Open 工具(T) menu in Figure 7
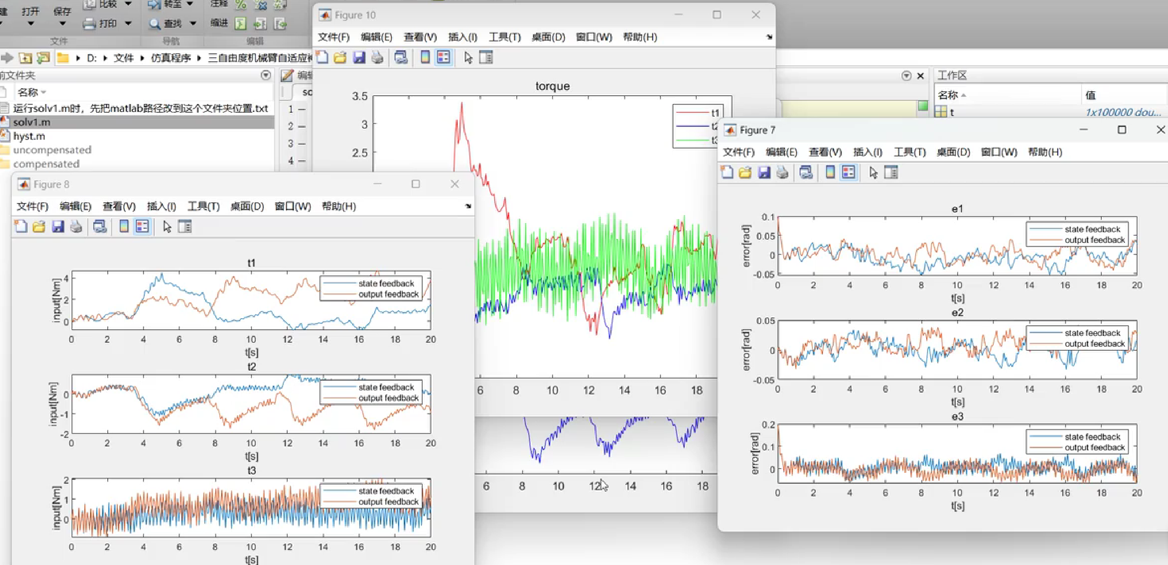Image resolution: width=1168 pixels, height=565 pixels. point(909,152)
